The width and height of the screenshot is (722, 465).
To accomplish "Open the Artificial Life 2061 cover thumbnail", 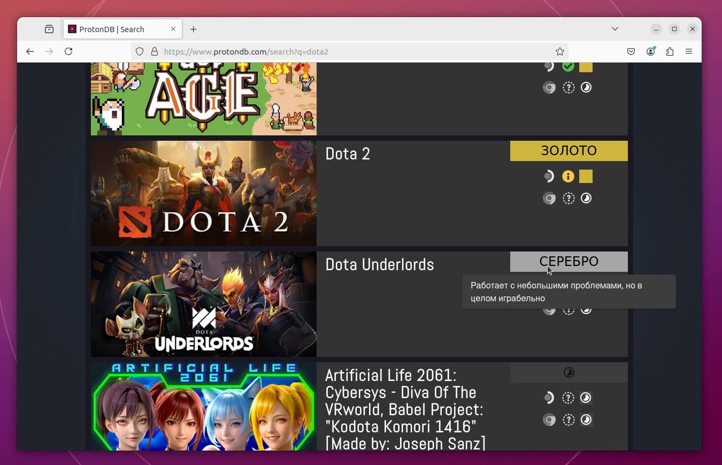I will click(x=204, y=406).
